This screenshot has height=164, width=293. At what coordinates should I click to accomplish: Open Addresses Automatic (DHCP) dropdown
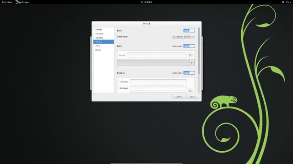point(183,36)
